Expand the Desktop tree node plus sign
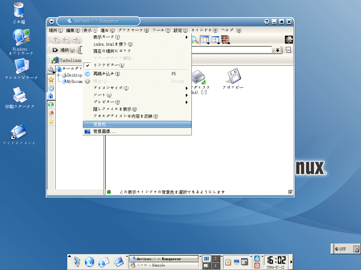Viewport: 361px width, 270px height. click(x=59, y=75)
